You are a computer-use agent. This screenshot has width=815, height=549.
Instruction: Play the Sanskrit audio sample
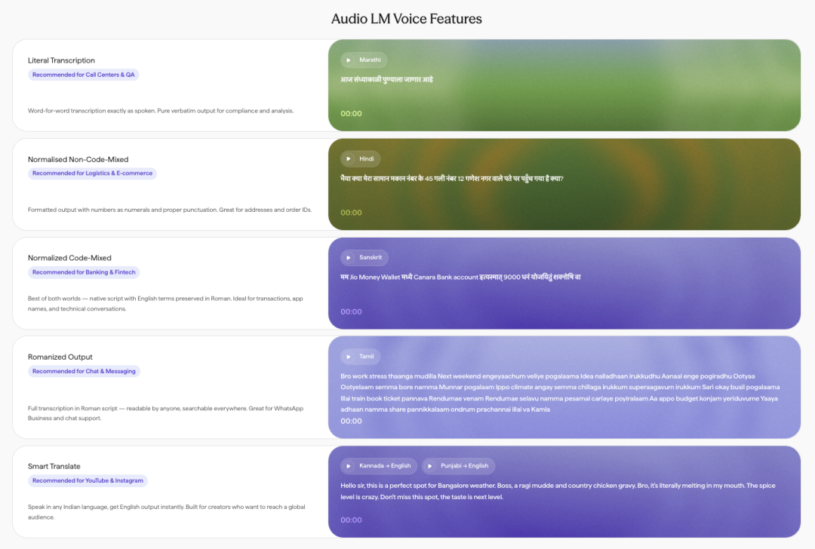pos(364,258)
